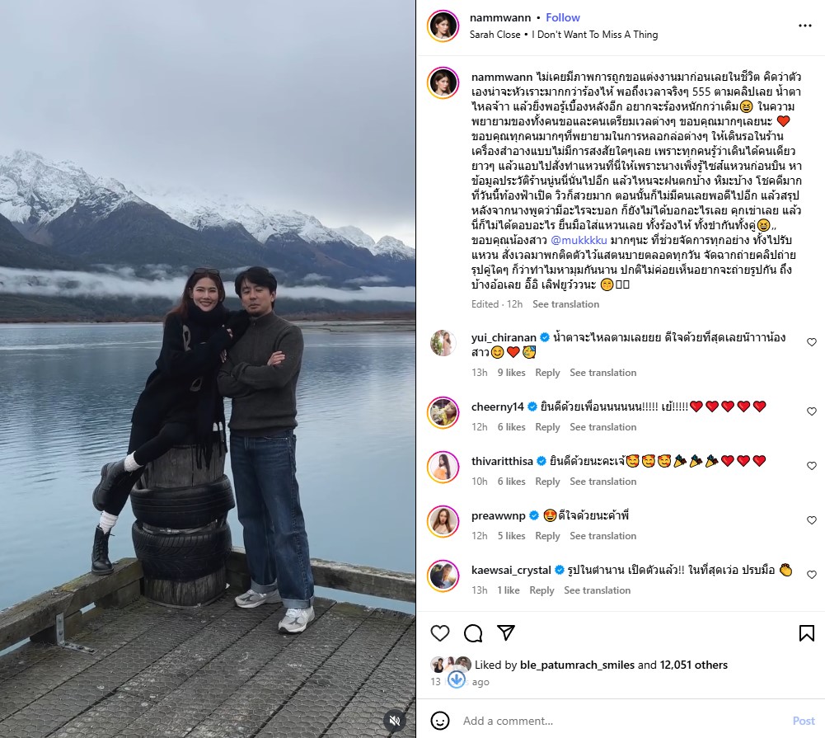Share post via paper plane icon
Image resolution: width=825 pixels, height=738 pixels.
click(505, 632)
